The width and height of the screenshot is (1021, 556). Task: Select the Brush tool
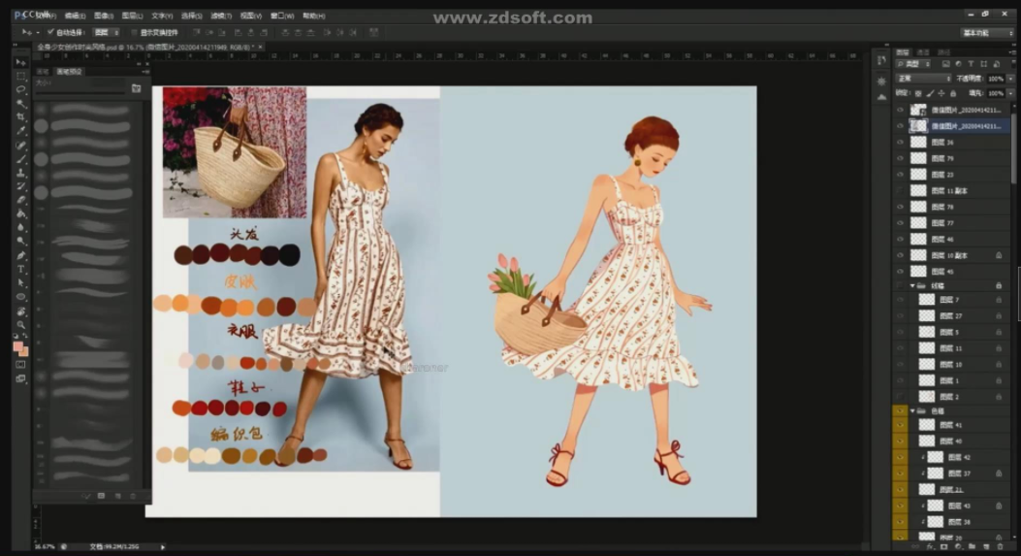(x=21, y=158)
